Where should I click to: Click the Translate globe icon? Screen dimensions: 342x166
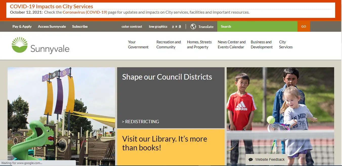click(193, 26)
